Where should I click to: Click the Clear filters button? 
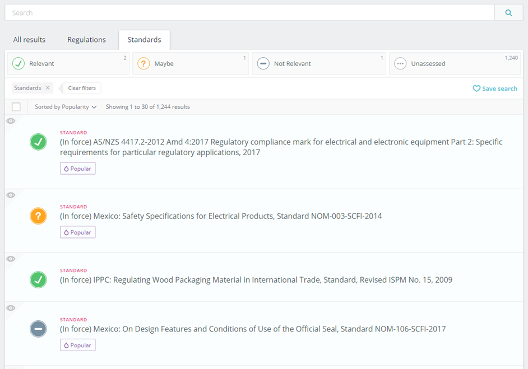coord(81,88)
